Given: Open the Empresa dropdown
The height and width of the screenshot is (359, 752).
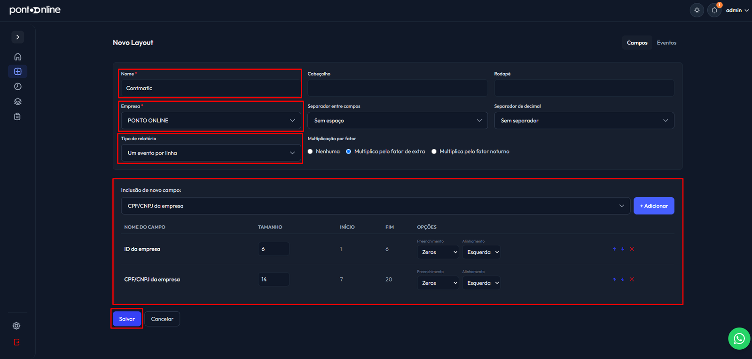Looking at the screenshot, I should point(211,121).
